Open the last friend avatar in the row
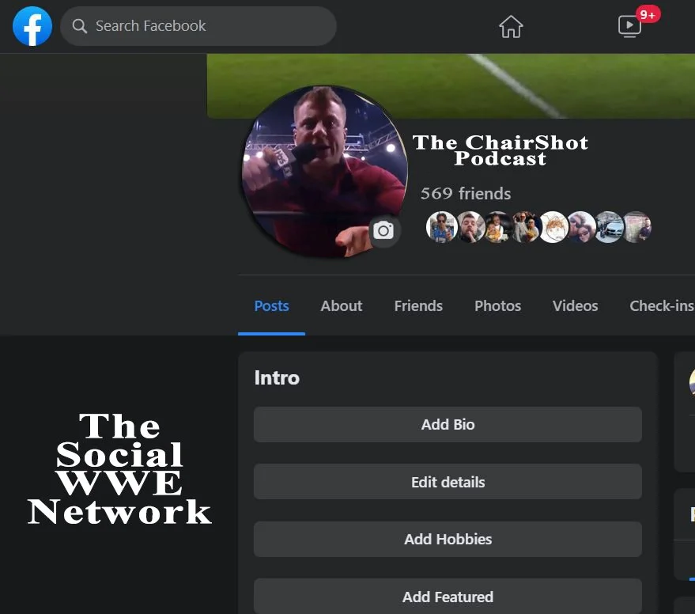 (x=637, y=227)
